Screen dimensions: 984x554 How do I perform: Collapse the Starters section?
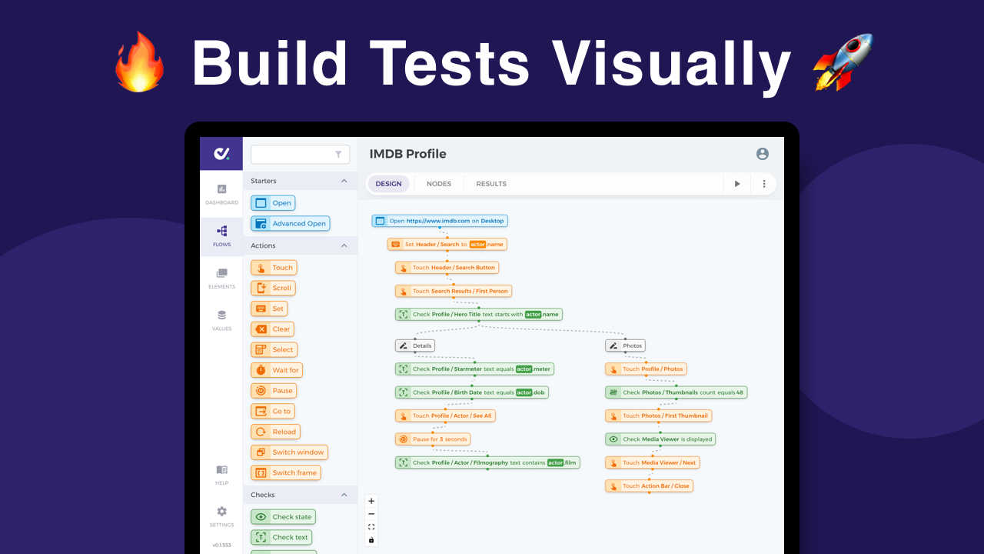coord(344,181)
